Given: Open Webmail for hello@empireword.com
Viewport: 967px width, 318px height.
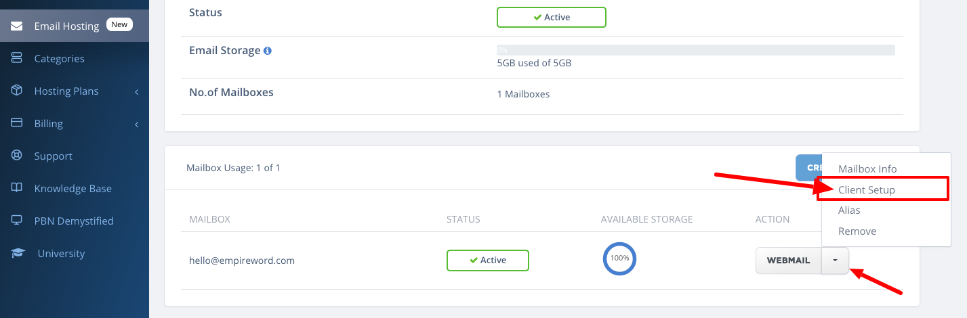Looking at the screenshot, I should pos(788,260).
